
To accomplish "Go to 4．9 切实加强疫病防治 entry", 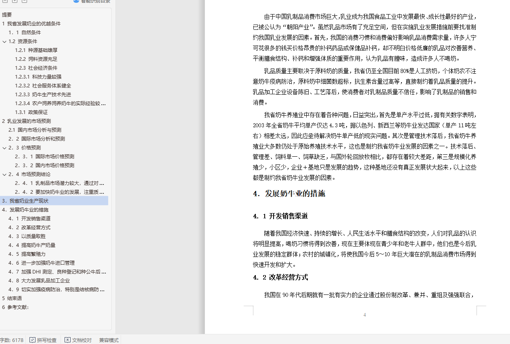I will tap(56, 290).
